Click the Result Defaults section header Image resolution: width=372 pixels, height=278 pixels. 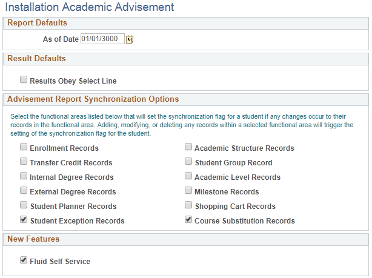tap(36, 59)
